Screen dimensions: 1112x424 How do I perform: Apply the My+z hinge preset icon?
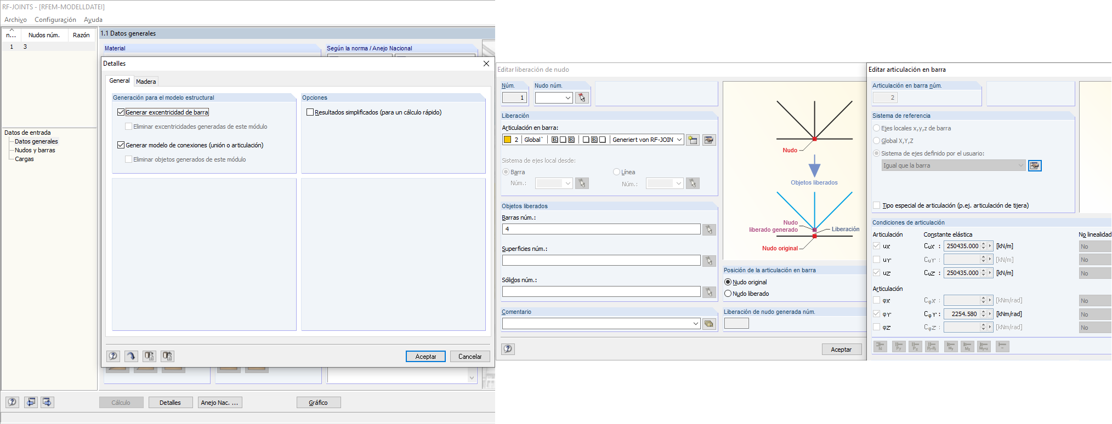984,346
